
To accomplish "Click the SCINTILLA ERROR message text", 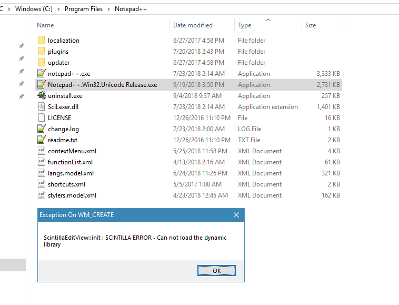I will (x=135, y=241).
